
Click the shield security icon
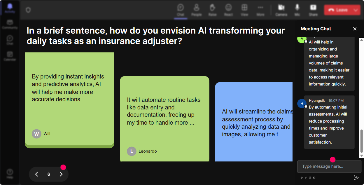[x=28, y=10]
